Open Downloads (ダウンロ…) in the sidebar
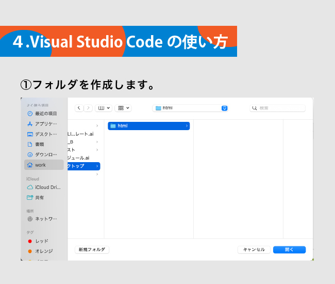 tap(42, 154)
